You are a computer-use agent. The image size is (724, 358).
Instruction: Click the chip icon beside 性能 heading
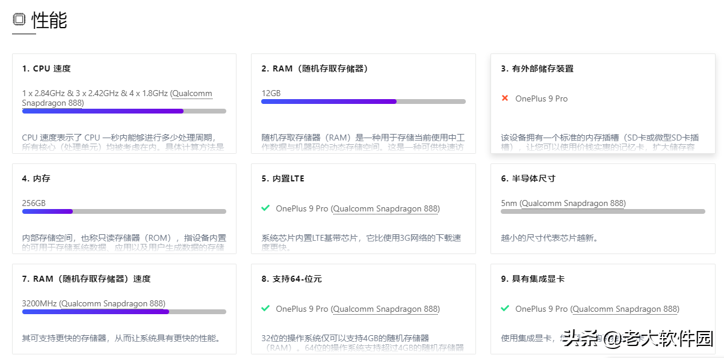pos(19,20)
